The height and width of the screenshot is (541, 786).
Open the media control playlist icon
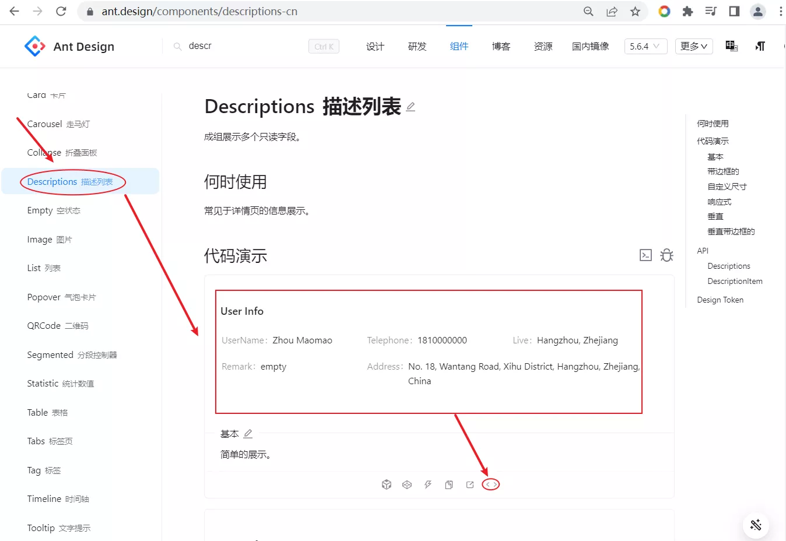pos(711,11)
